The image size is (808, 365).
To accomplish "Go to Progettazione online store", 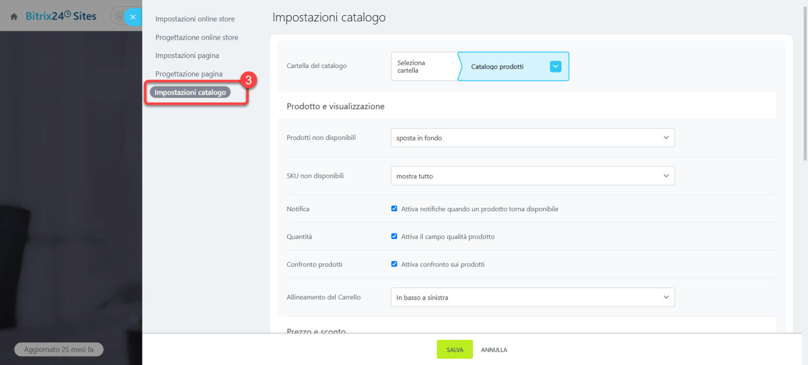I will pyautogui.click(x=197, y=37).
